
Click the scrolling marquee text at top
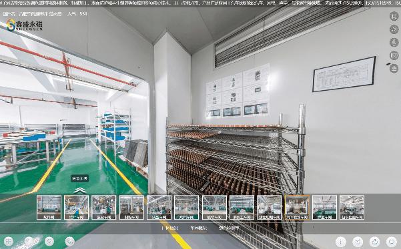click(200, 3)
